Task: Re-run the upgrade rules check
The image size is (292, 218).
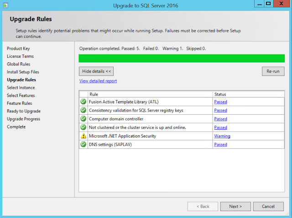Action: (273, 71)
